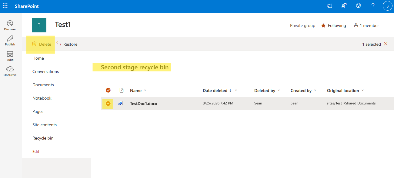The width and height of the screenshot is (394, 178).
Task: Open the Created by column dropdown
Action: (315, 90)
